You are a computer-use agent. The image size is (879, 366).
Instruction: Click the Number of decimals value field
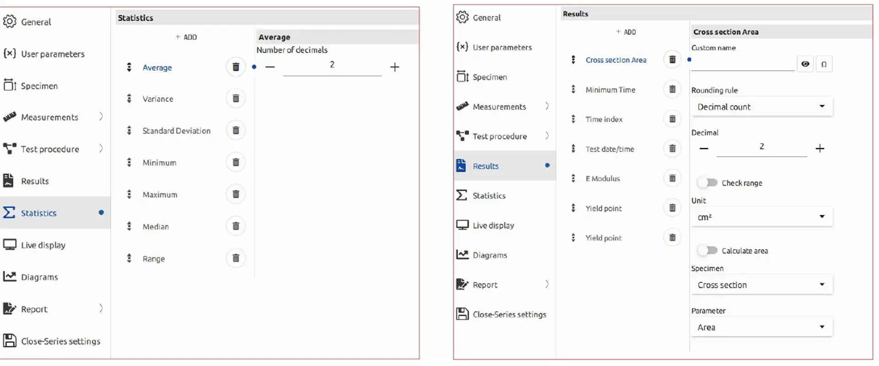tap(332, 67)
